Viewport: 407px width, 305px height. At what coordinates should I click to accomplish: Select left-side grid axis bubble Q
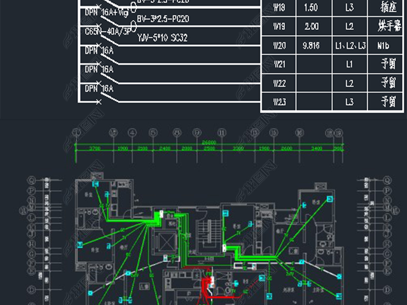click(31, 181)
